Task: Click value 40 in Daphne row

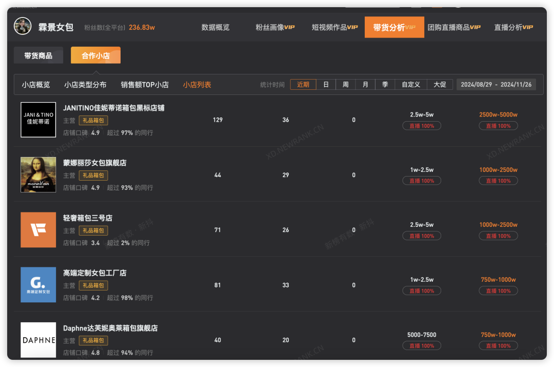Action: point(217,340)
